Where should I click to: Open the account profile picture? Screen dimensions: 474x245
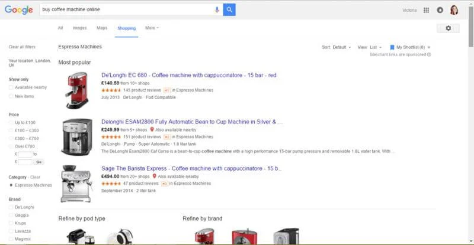click(454, 10)
